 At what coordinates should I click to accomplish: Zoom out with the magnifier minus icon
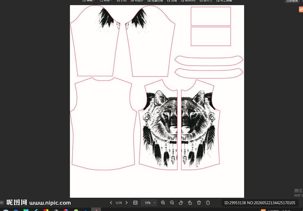(172, 203)
